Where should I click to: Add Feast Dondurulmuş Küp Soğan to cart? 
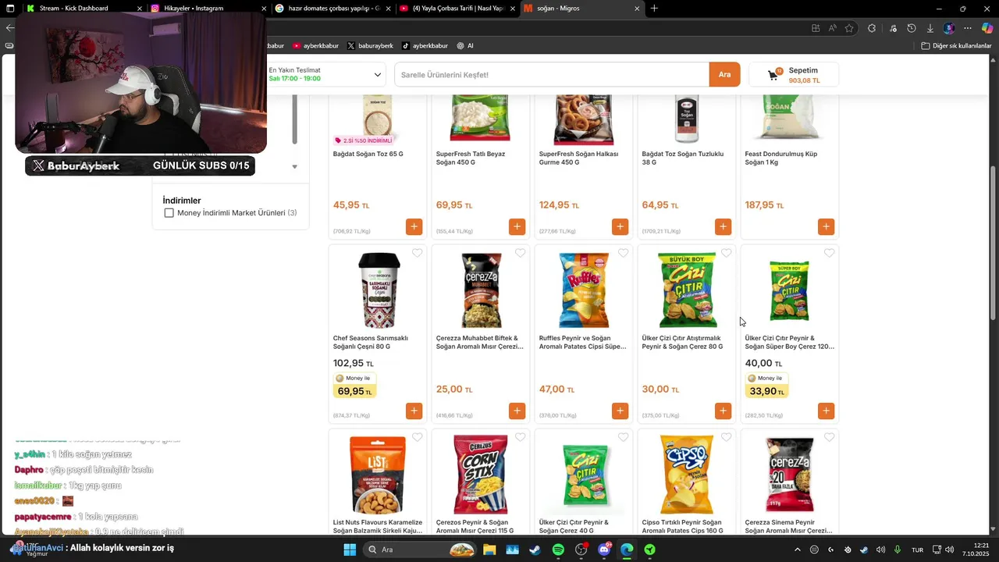826,226
